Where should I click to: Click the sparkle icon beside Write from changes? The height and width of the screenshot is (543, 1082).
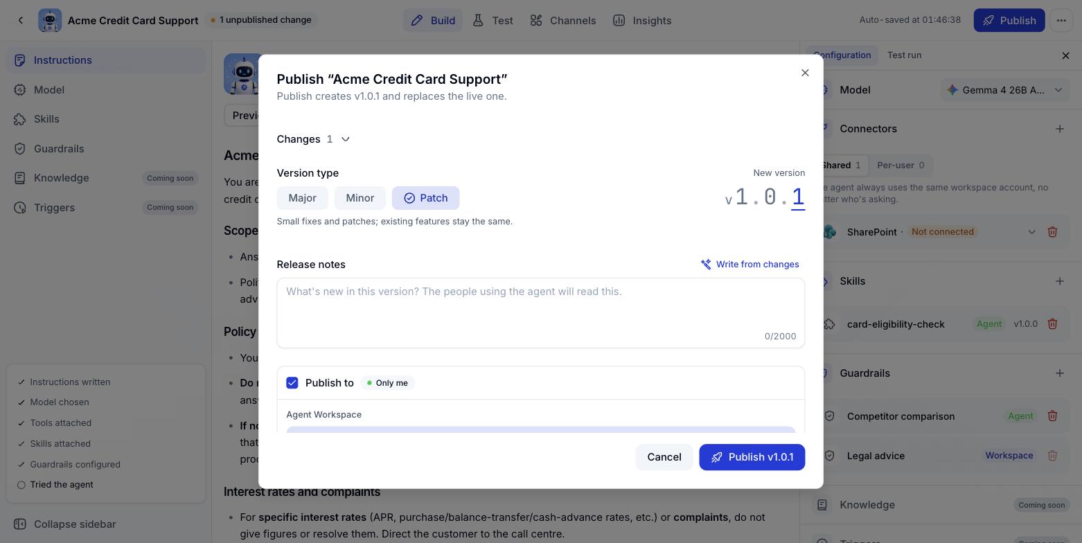(706, 265)
